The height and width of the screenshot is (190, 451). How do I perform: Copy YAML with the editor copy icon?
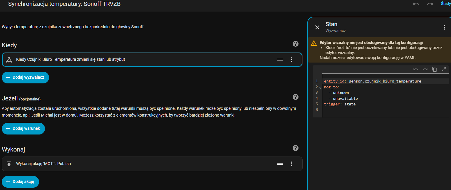(435, 69)
